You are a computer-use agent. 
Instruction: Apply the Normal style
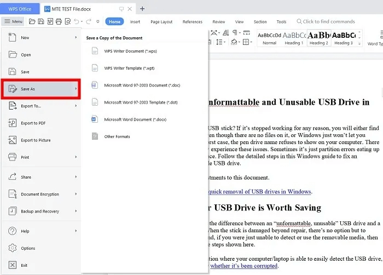click(269, 38)
